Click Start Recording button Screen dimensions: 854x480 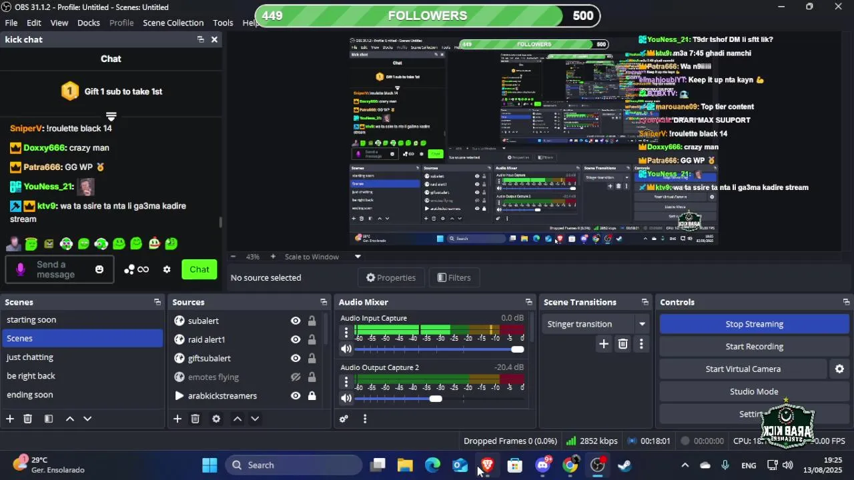[754, 347]
